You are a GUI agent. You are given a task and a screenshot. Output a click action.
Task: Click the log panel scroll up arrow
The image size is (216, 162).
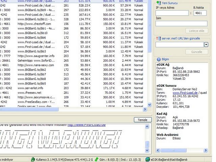pyautogui.click(x=147, y=127)
